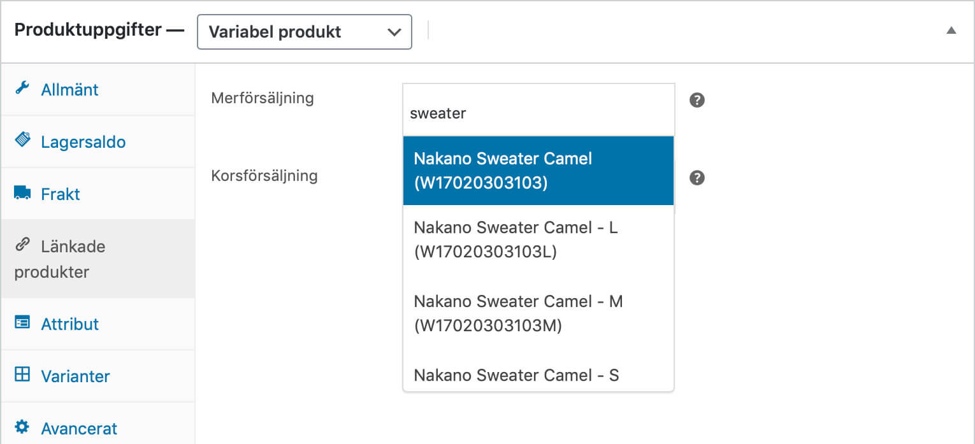Screen dimensions: 975x444
Task: Collapse the Produktuppgifter panel with the arrow
Action: tap(951, 31)
